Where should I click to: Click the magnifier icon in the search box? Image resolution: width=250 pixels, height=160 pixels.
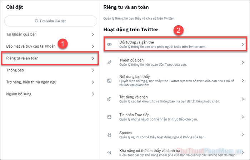pos(37,21)
